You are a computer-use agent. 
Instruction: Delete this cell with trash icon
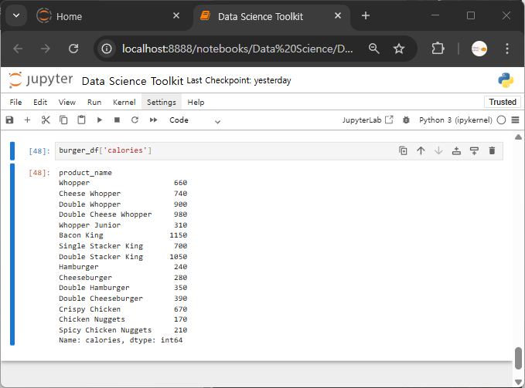(492, 150)
